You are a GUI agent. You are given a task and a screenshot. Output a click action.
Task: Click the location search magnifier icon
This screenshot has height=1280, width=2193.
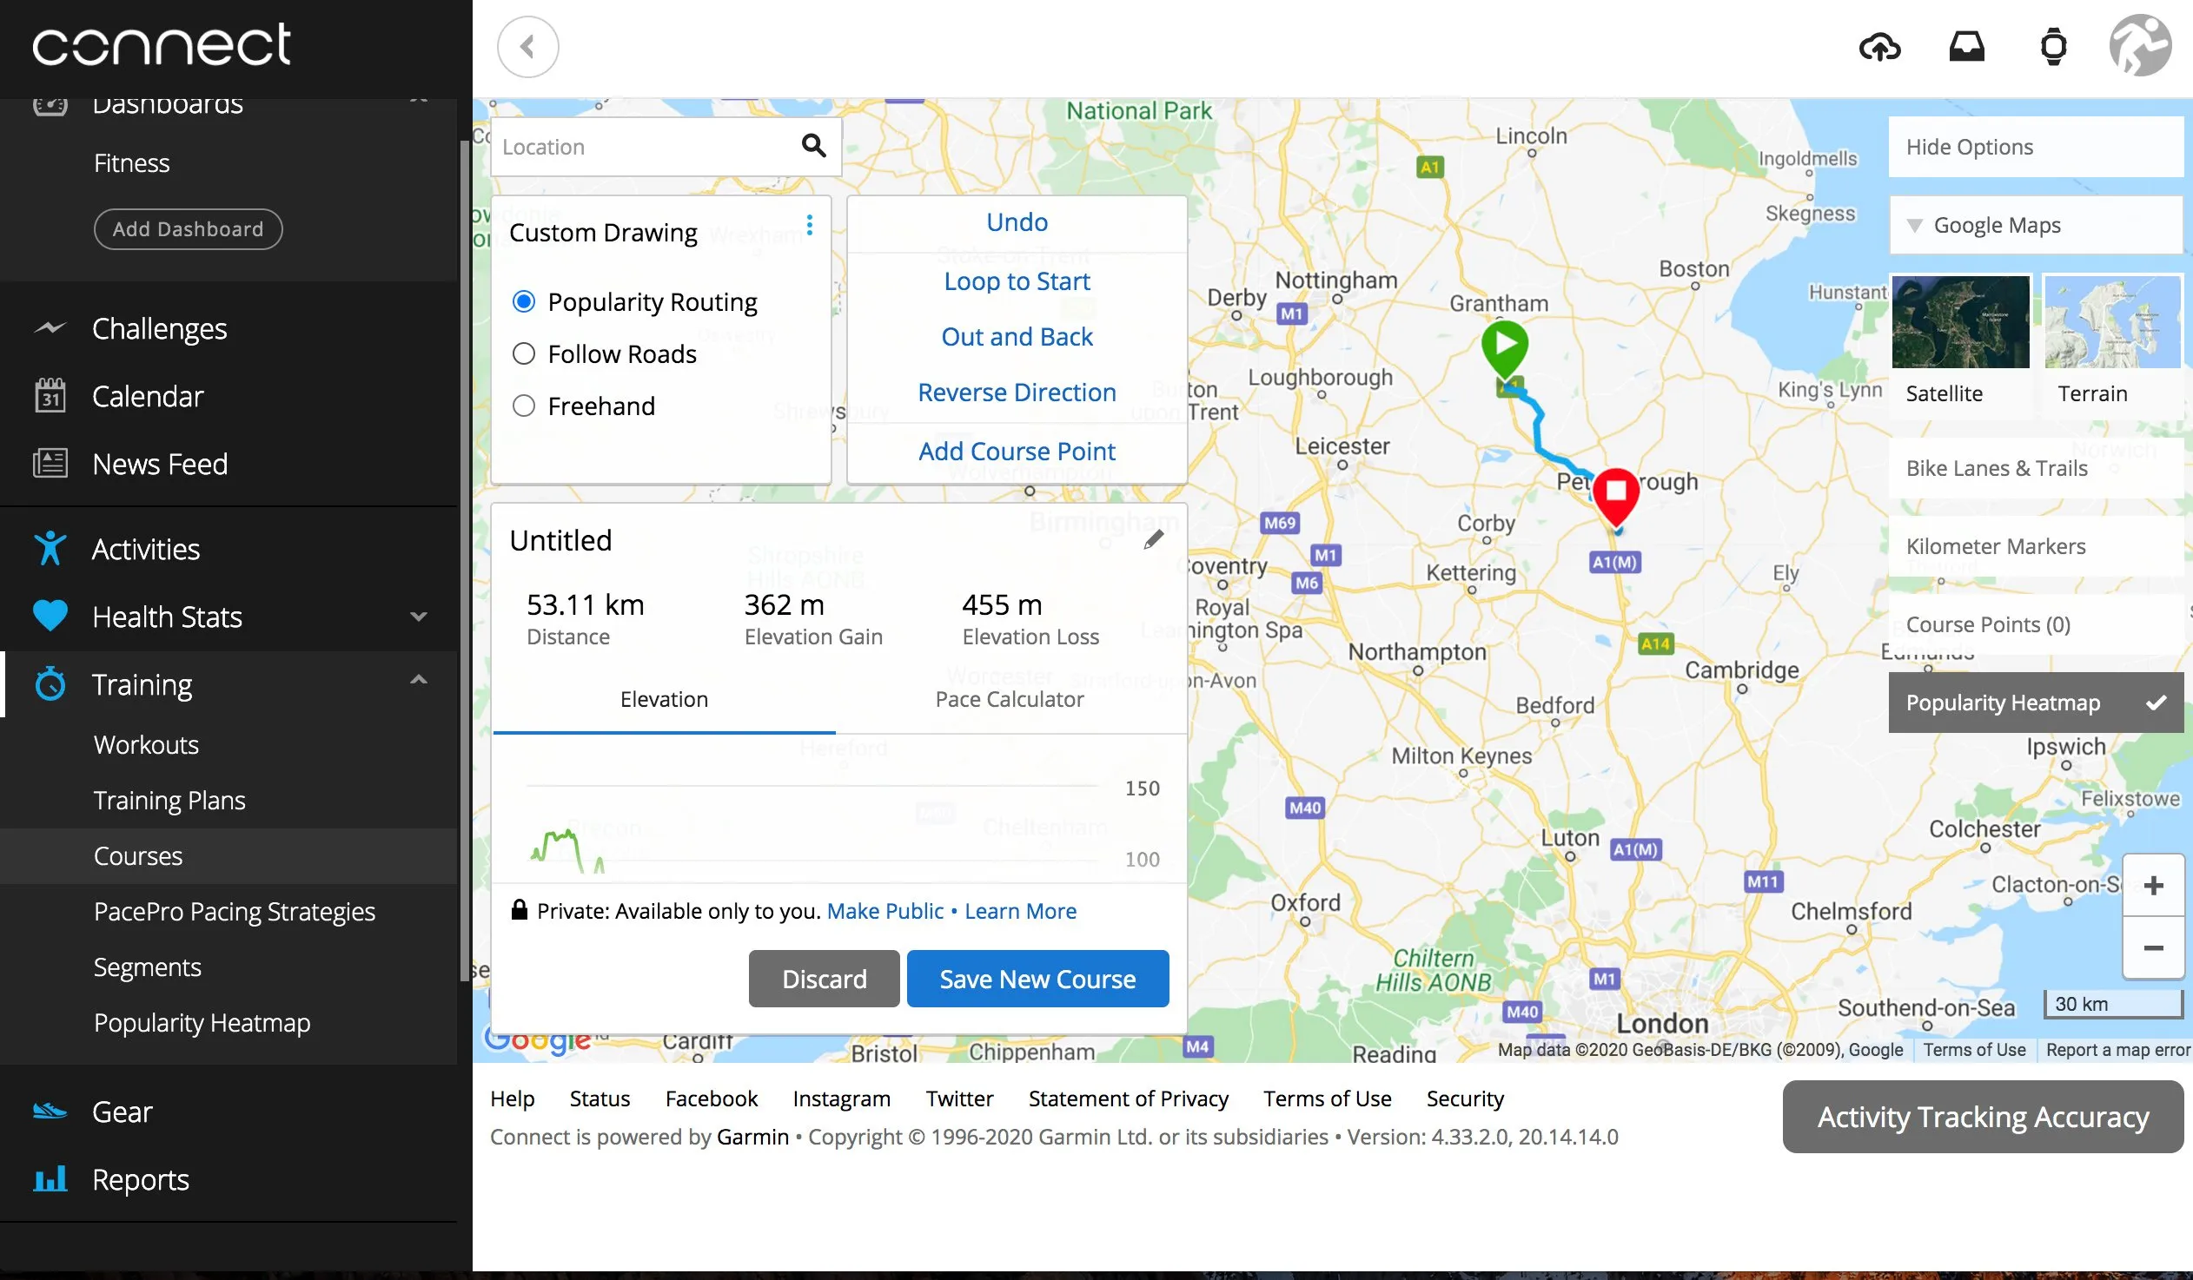[x=813, y=145]
